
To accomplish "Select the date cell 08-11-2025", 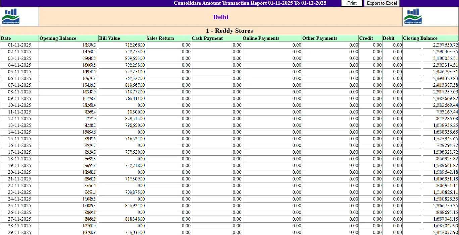I will 19,92.
